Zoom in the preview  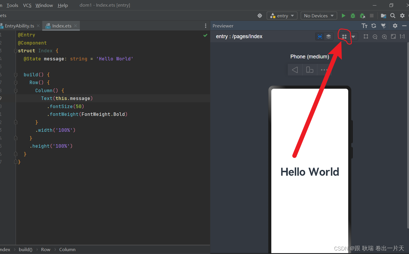click(x=384, y=37)
